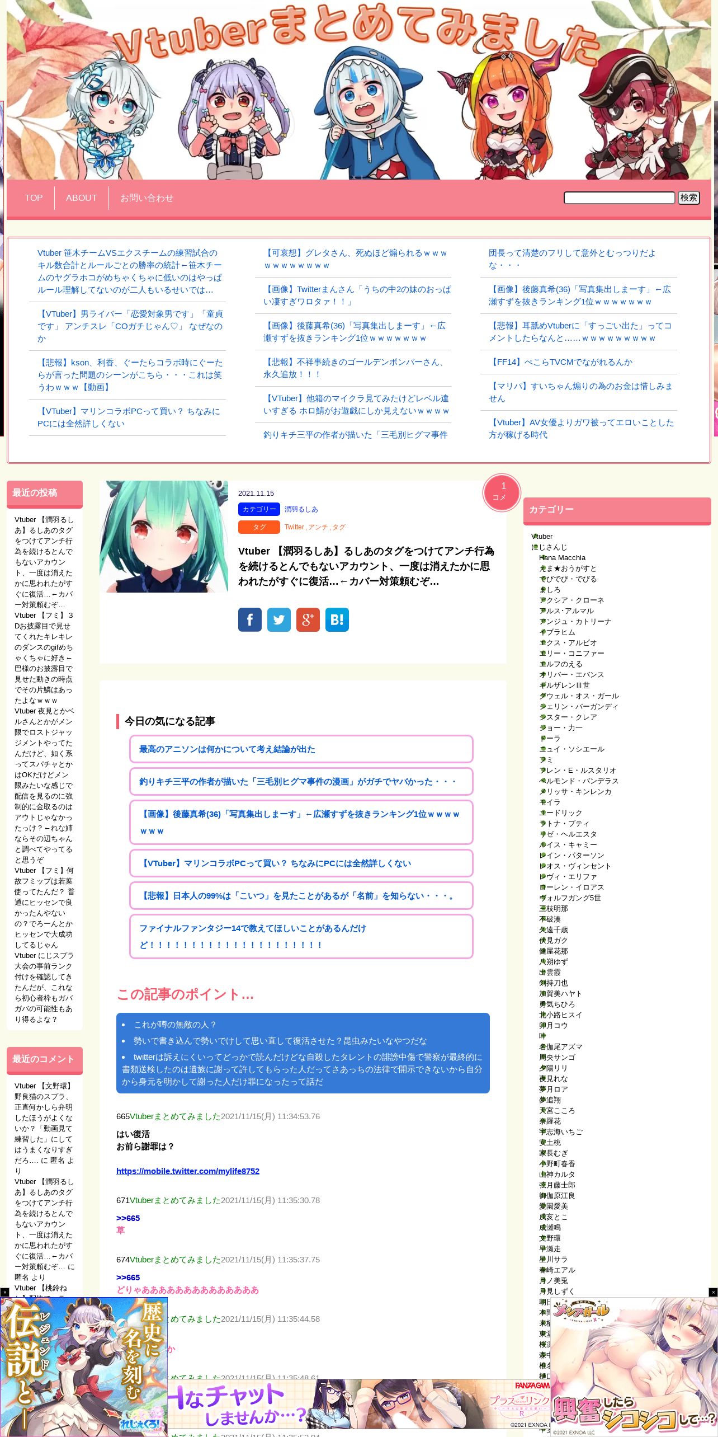Open 潤羽るしあ category link
Image resolution: width=718 pixels, height=1437 pixels.
[x=301, y=509]
